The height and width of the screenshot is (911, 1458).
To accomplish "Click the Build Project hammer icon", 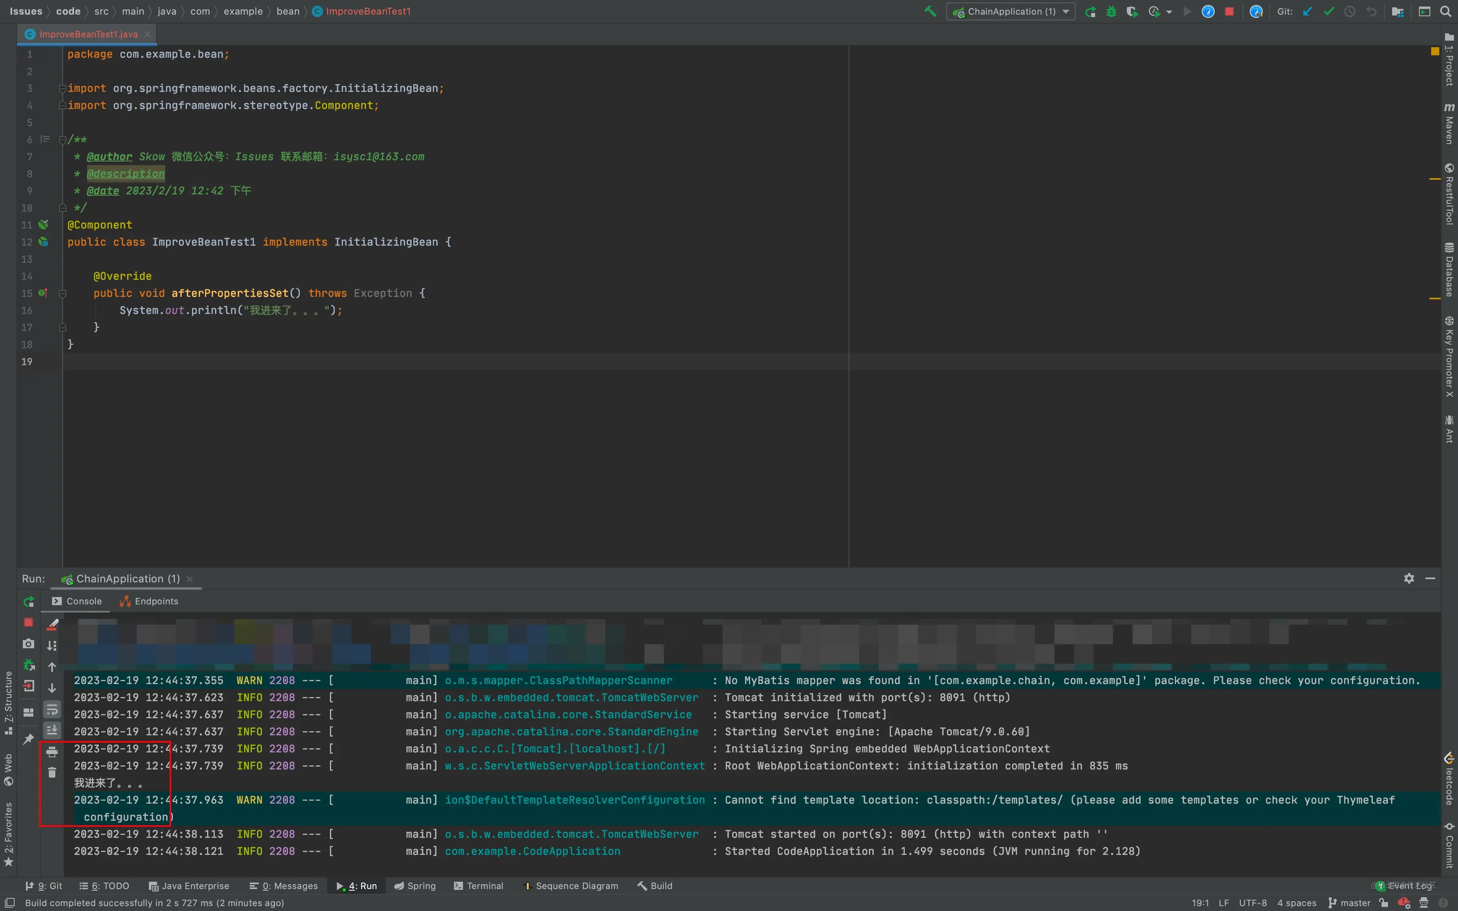I will tap(930, 11).
